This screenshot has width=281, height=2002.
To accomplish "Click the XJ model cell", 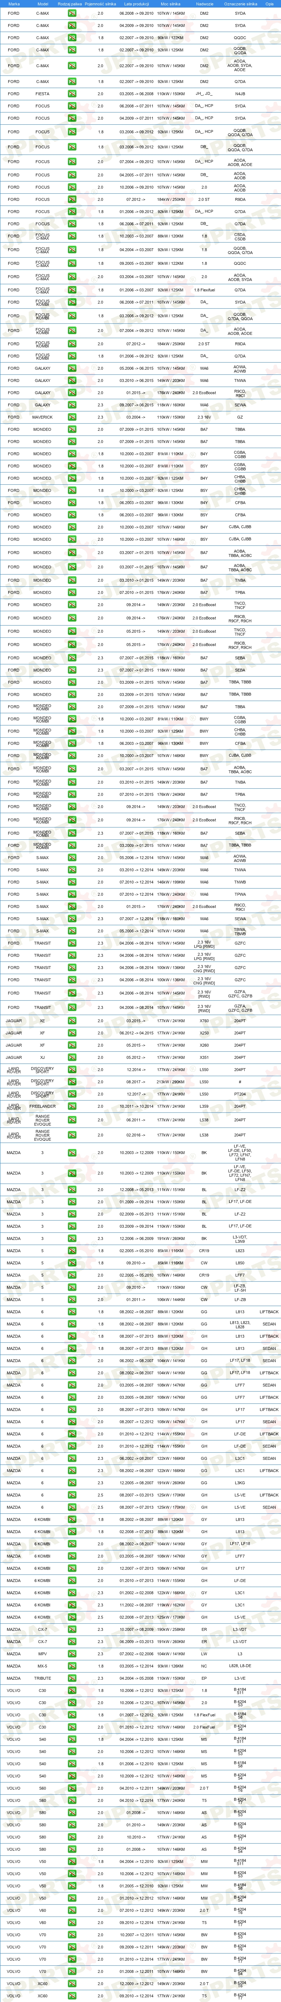I will (43, 1057).
